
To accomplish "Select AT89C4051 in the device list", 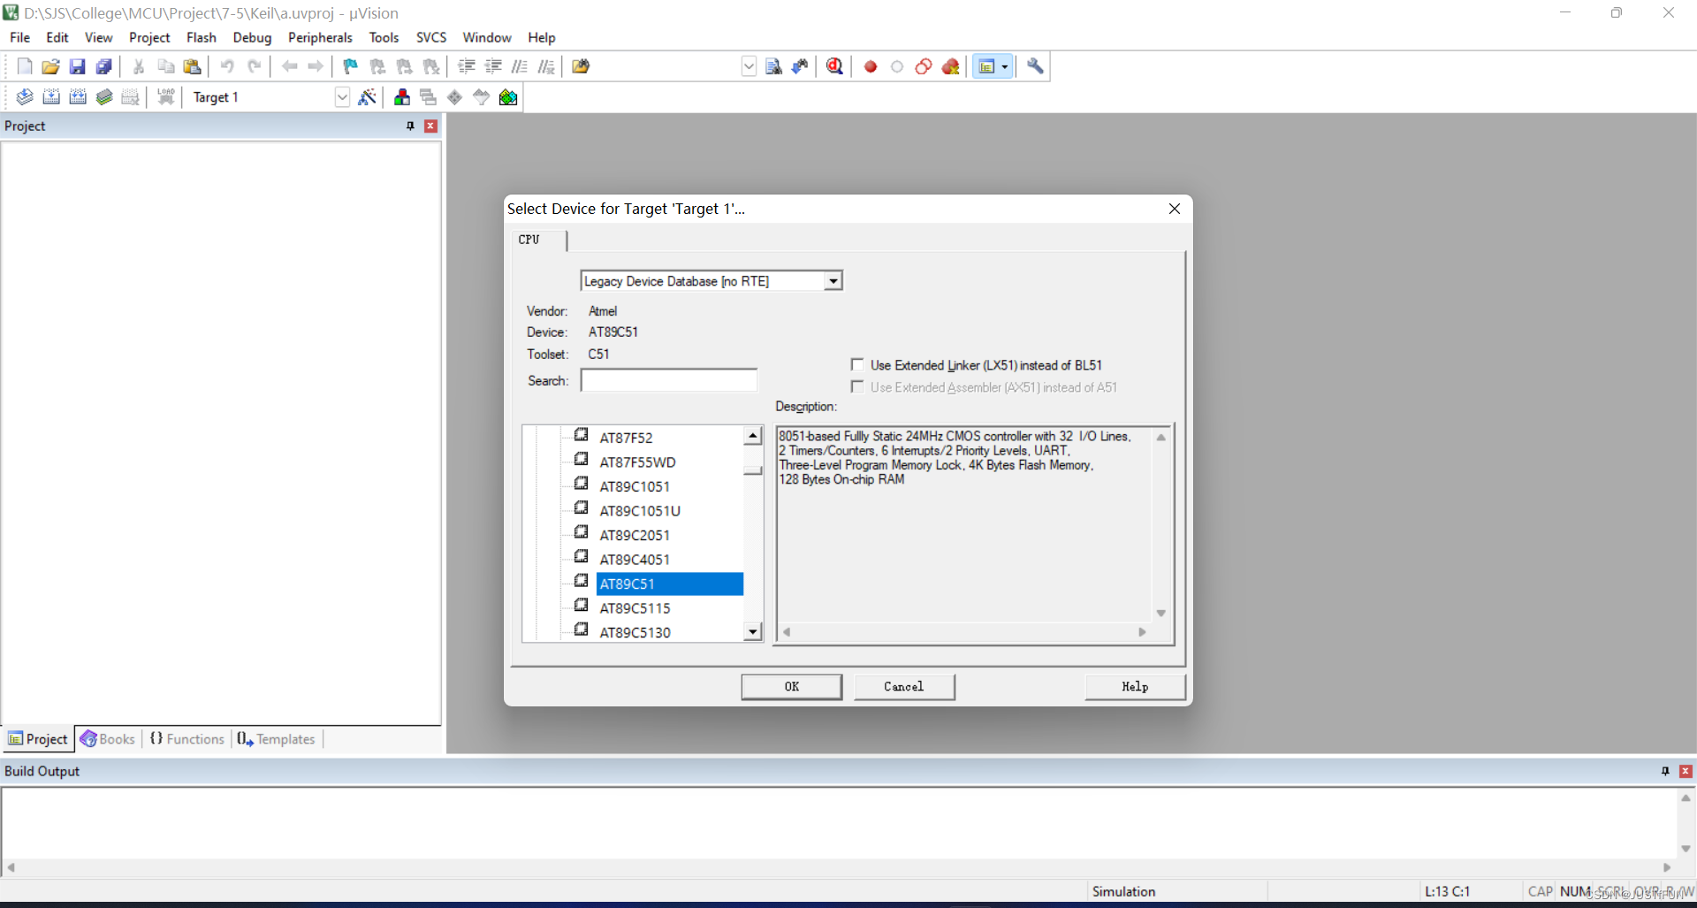I will click(x=635, y=560).
